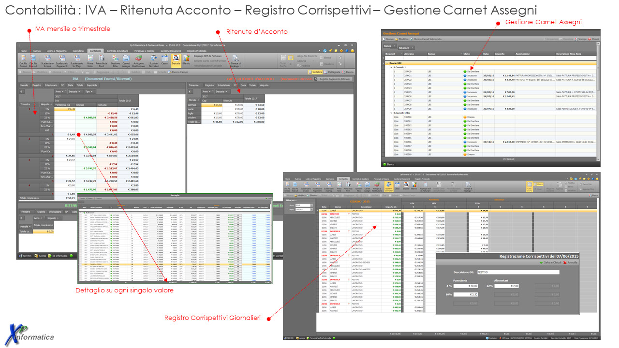Switch to Elenco view in IVA window
This screenshot has height=348, width=619.
(348, 72)
